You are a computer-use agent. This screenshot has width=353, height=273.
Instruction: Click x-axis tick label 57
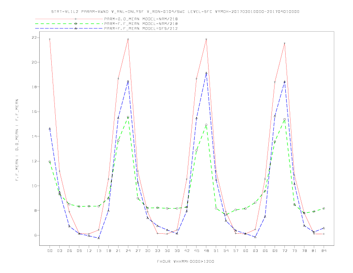point(236,251)
